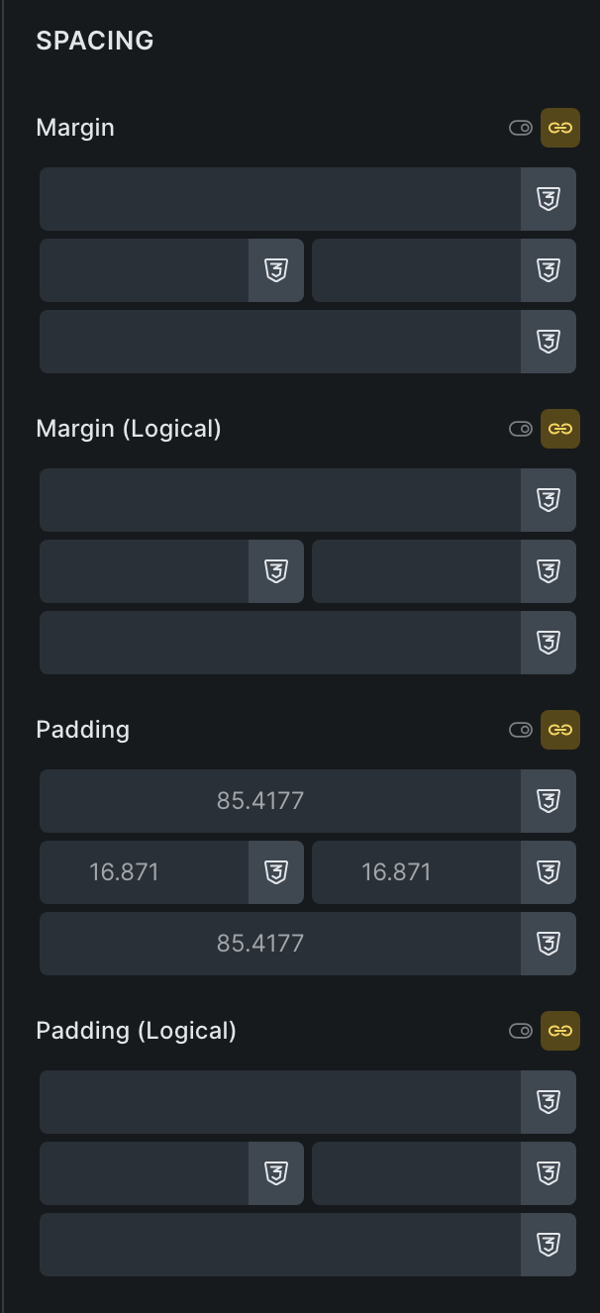The width and height of the screenshot is (600, 1313).
Task: Click the CSS icon of Margin left field
Action: [276, 270]
